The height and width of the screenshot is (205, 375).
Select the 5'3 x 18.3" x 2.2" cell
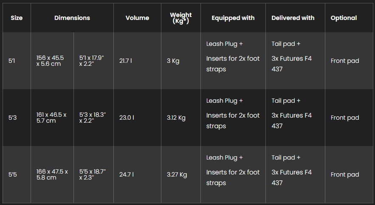[x=93, y=118]
